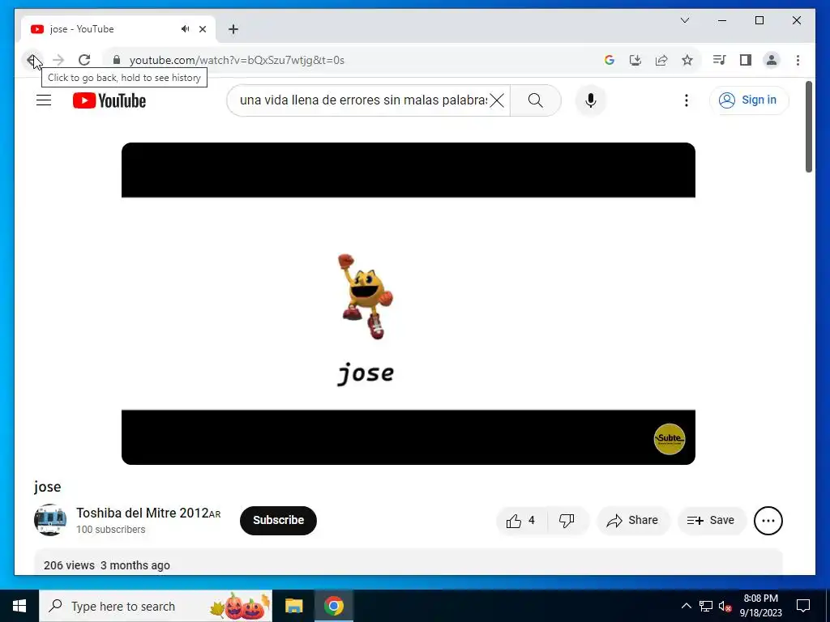This screenshot has height=622, width=830.
Task: Show hidden system tray icons
Action: (686, 606)
